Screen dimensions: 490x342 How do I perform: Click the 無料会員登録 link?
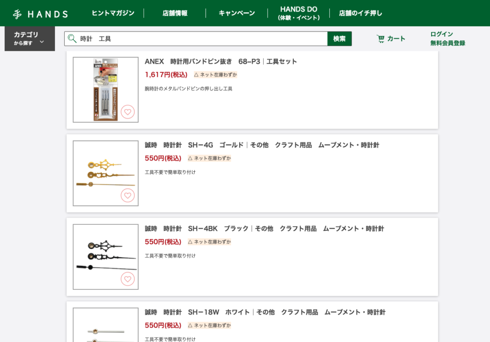pos(448,43)
